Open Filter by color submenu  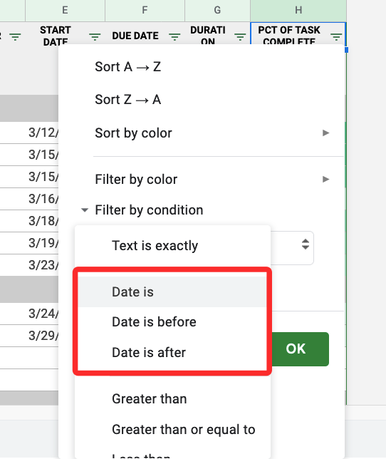pos(202,179)
